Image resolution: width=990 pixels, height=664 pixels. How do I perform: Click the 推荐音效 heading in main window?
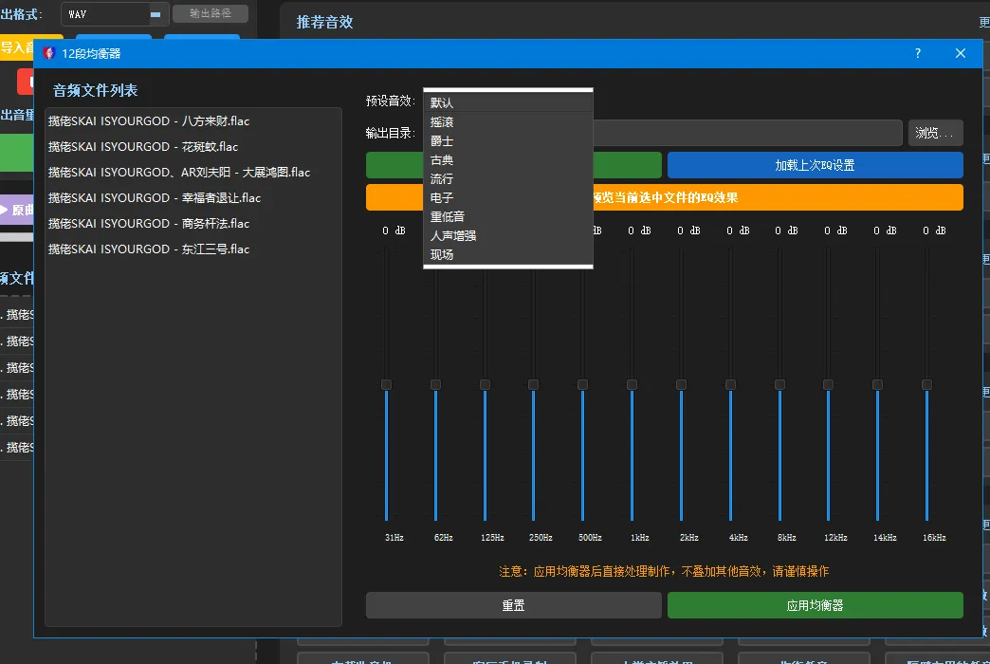(x=324, y=22)
